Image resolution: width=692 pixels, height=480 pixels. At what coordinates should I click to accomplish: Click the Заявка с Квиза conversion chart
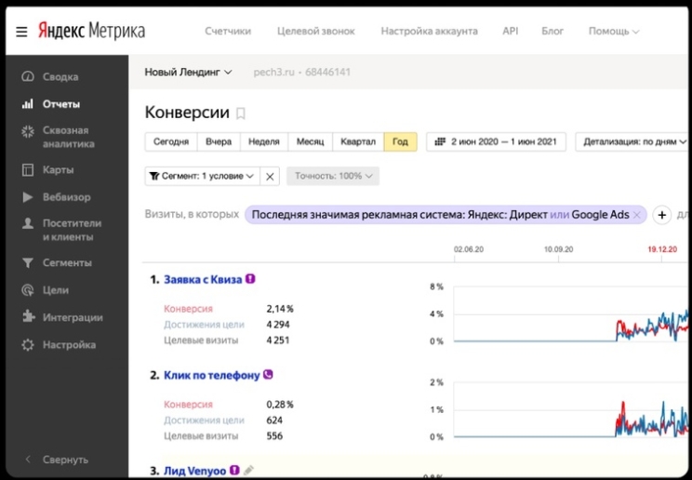coord(571,314)
